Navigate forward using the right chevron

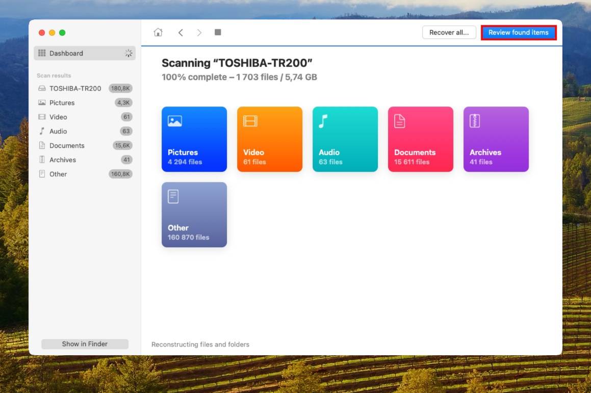pos(199,32)
